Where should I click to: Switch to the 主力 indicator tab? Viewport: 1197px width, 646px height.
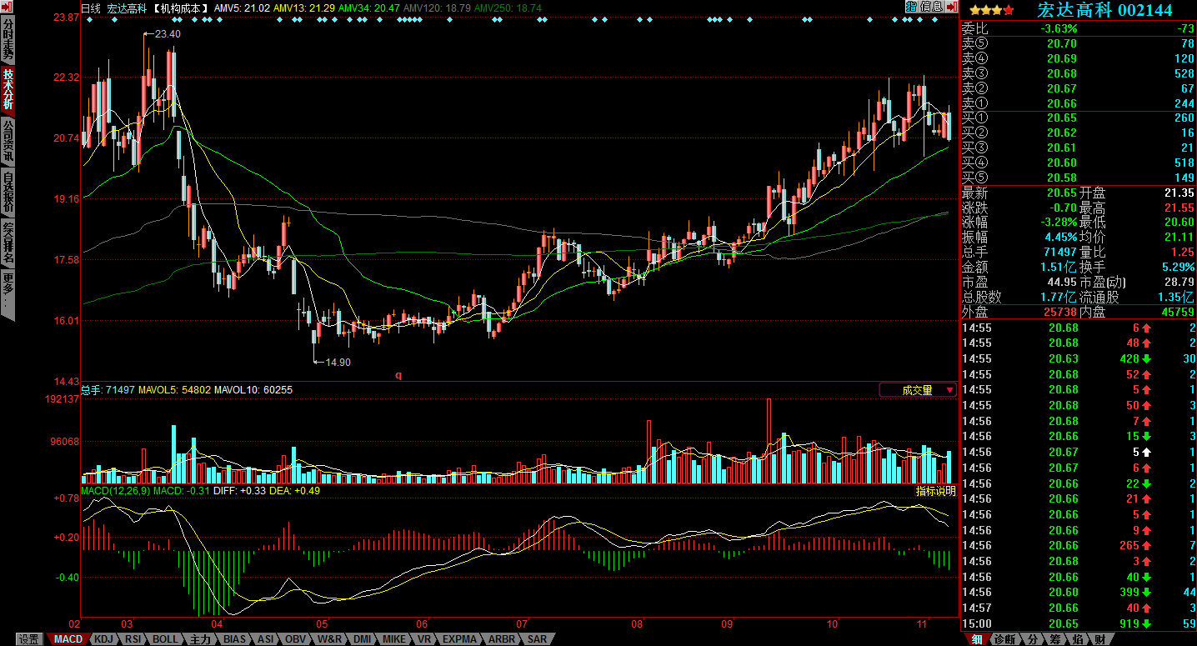tap(201, 639)
